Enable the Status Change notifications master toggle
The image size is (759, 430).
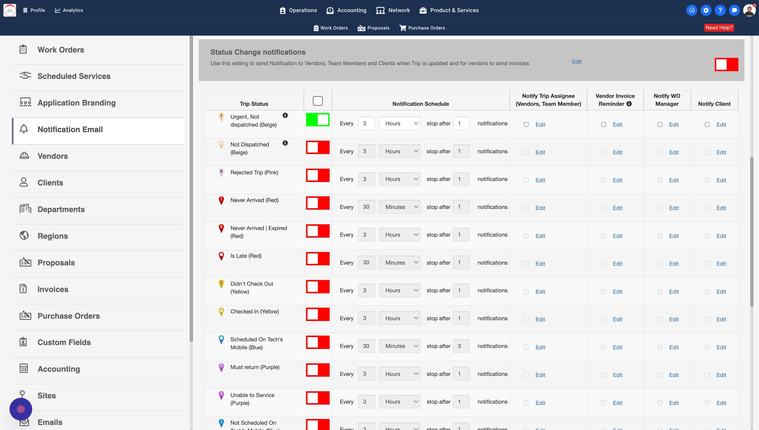tap(726, 64)
